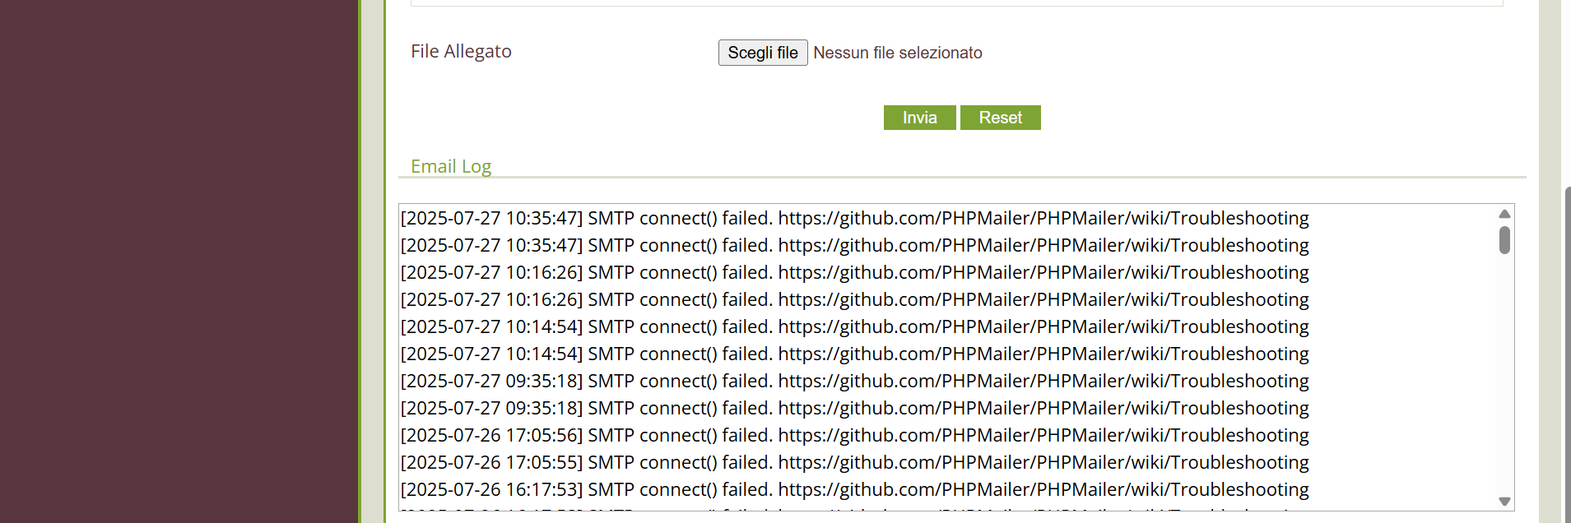Click the Reset button

click(x=1000, y=118)
